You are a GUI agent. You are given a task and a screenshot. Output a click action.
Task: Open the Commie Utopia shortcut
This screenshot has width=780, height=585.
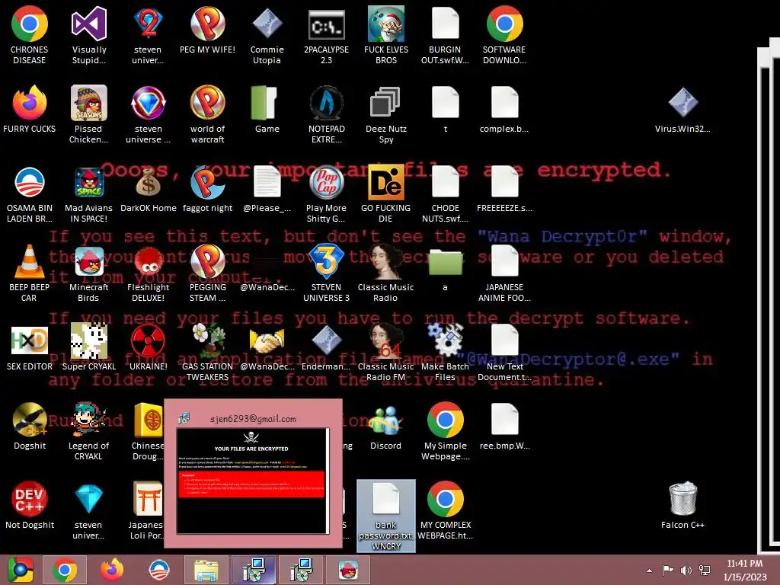(x=267, y=24)
